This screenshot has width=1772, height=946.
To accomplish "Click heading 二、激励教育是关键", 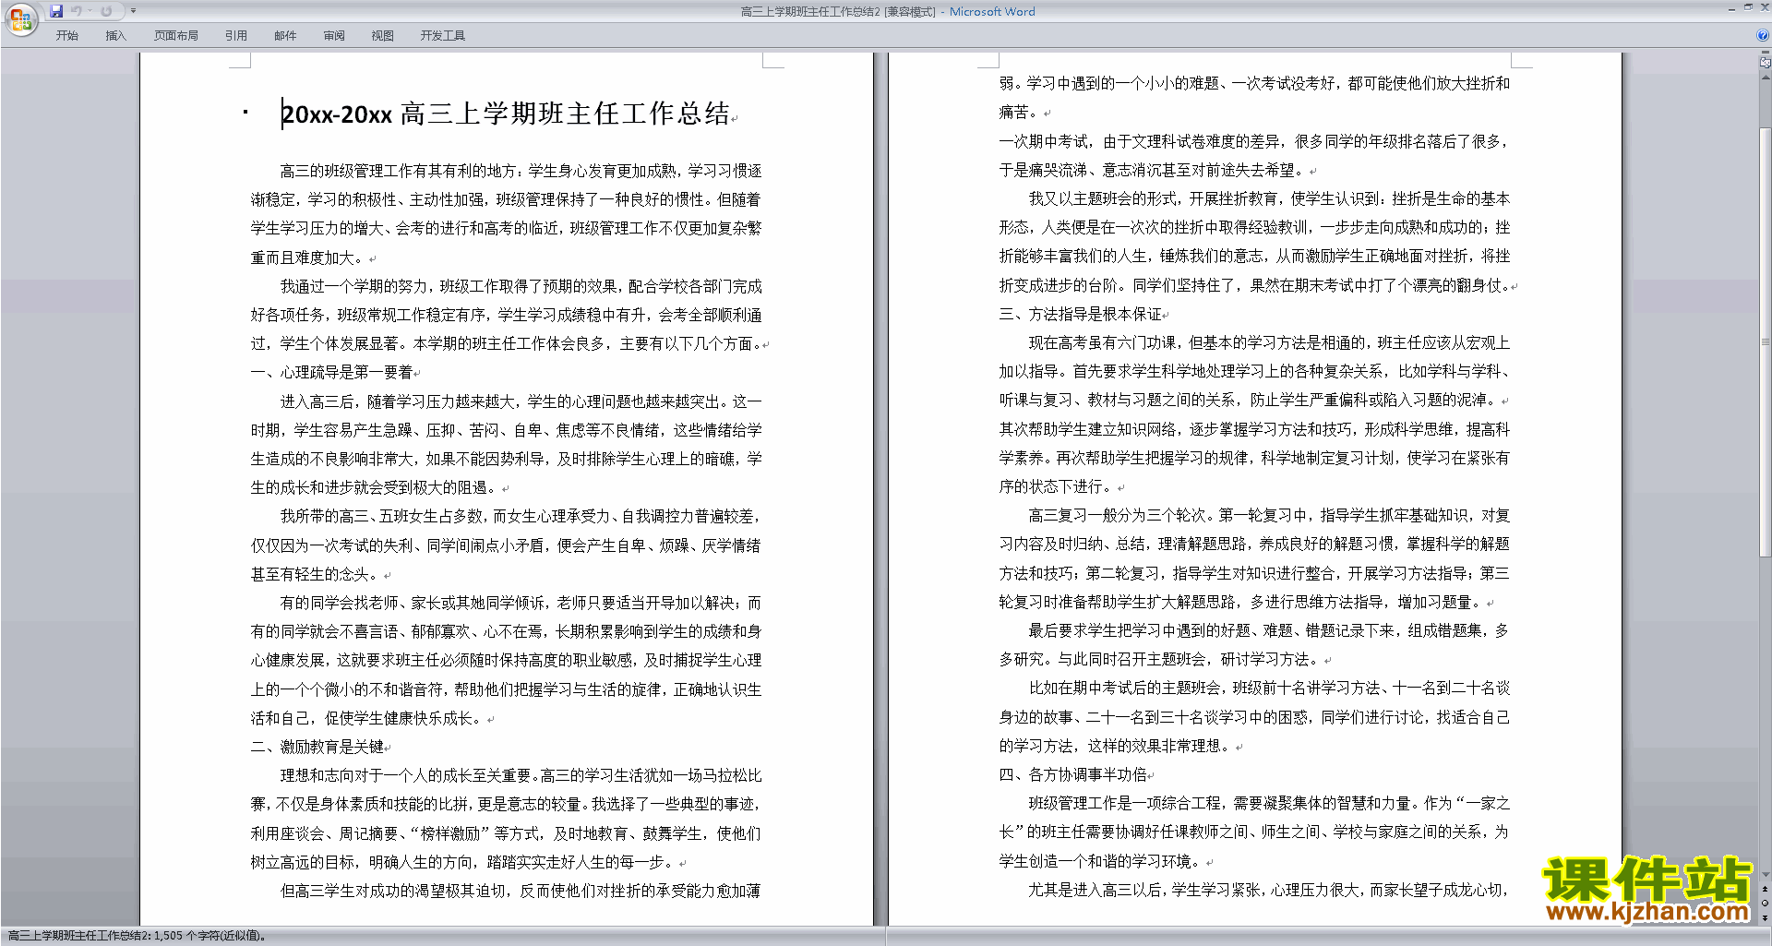I will (317, 748).
